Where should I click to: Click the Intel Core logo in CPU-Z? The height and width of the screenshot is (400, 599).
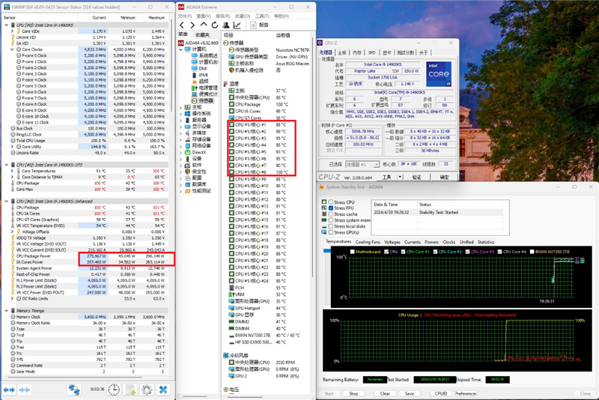[439, 74]
